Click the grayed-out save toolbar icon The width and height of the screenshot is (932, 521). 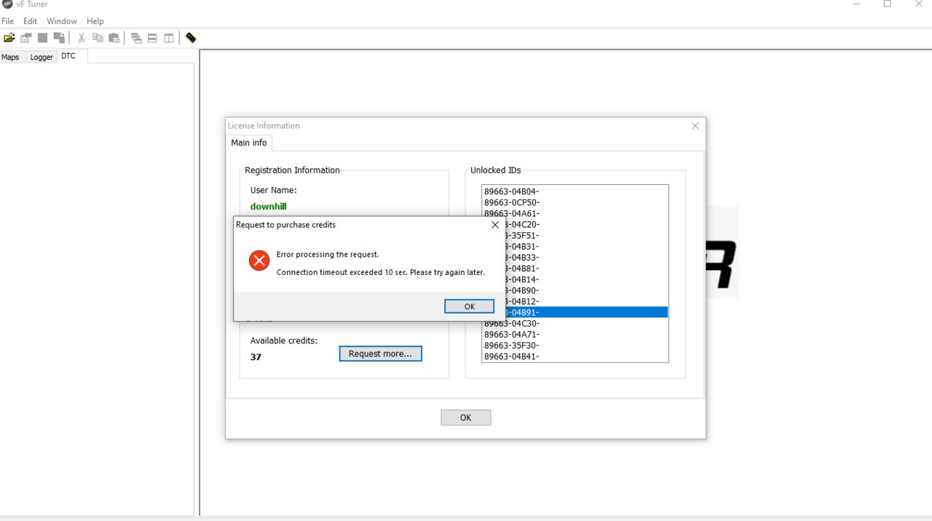click(x=43, y=38)
